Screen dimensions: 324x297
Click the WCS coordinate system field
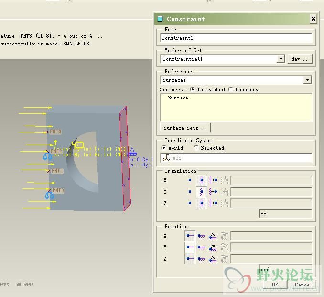coord(236,158)
